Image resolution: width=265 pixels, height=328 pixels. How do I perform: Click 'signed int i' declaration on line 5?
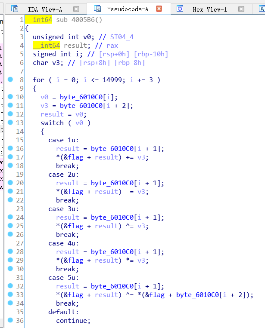[58, 54]
